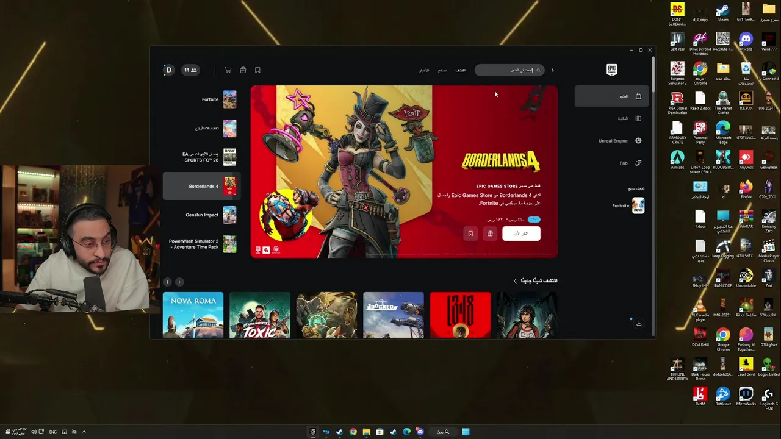Screen dimensions: 781x439
Task: Click the store search field
Action: click(509, 70)
